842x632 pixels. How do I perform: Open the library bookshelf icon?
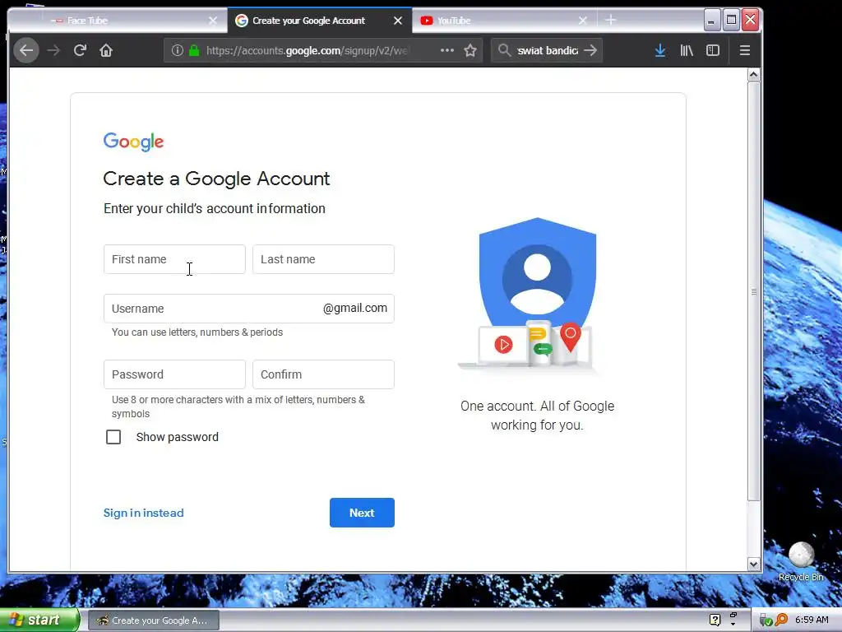coord(687,50)
